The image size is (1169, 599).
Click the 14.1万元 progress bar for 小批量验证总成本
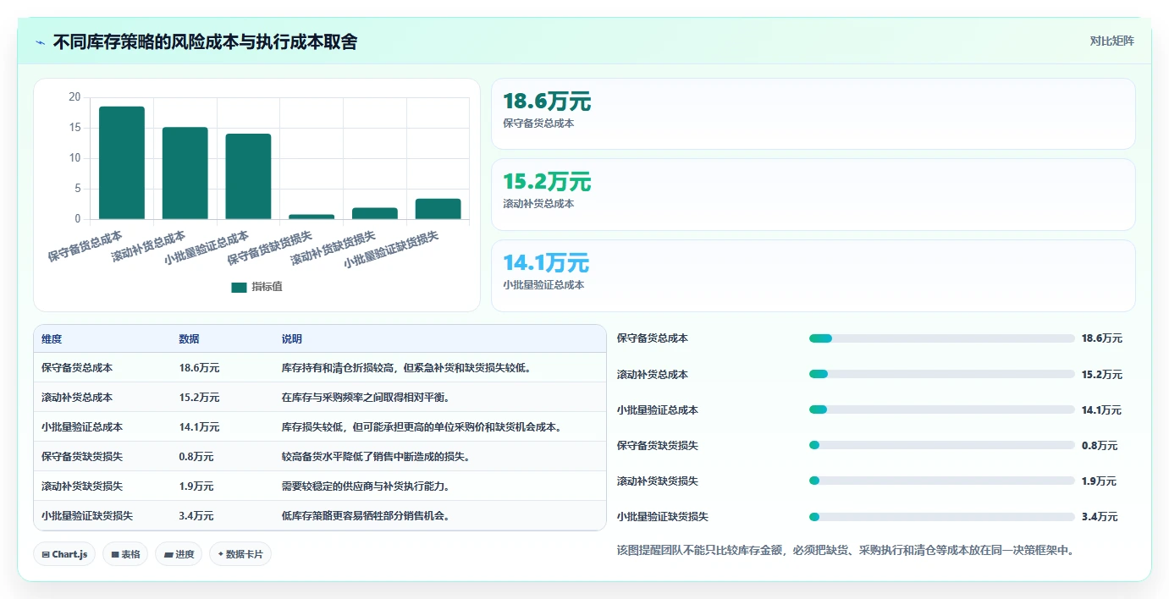point(941,409)
